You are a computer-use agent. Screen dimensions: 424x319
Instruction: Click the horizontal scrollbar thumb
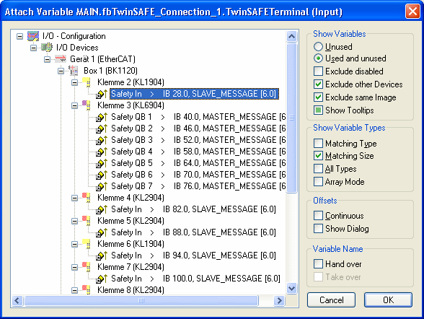[141, 300]
